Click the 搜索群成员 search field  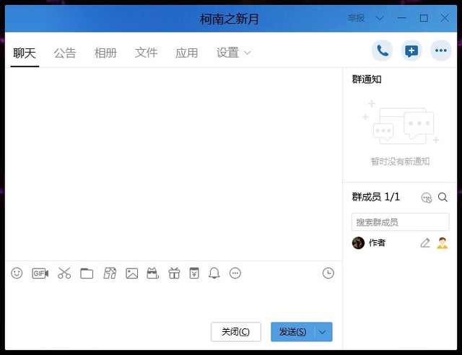tap(400, 222)
